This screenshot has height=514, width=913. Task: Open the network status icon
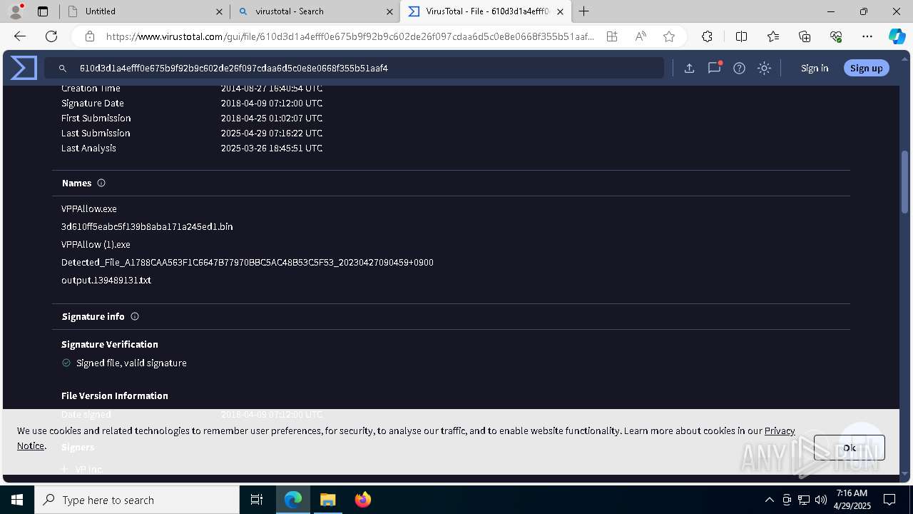point(804,500)
